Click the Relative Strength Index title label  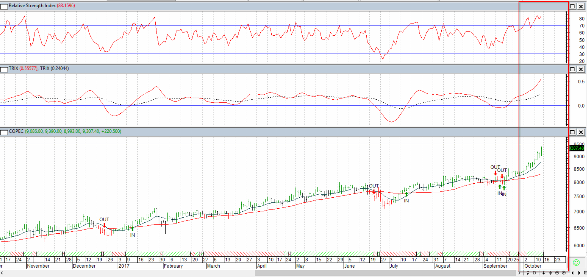(x=32, y=6)
